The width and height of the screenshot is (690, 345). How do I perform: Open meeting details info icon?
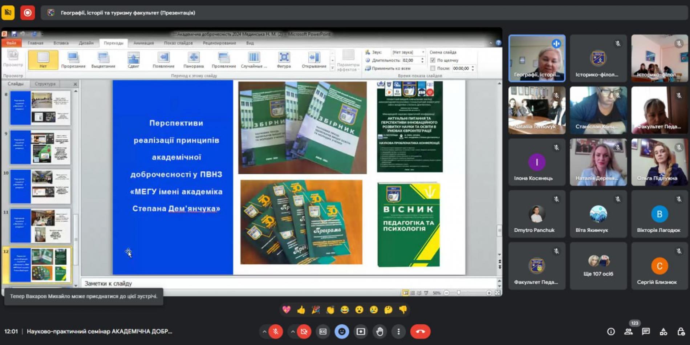[611, 332]
